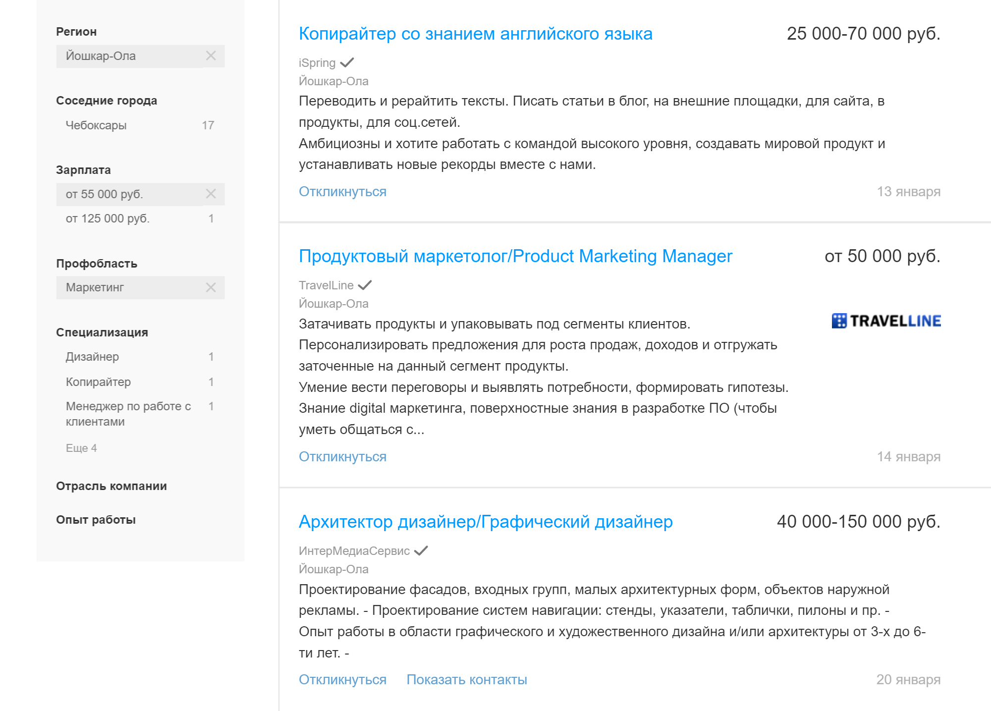Open the Продуктовый маркетолог vacancy title
991x711 pixels.
coord(515,256)
